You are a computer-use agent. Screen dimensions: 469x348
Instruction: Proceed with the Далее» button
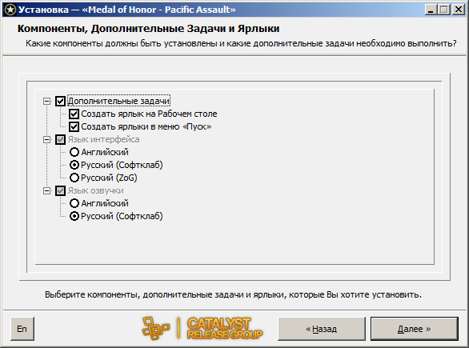click(x=415, y=329)
